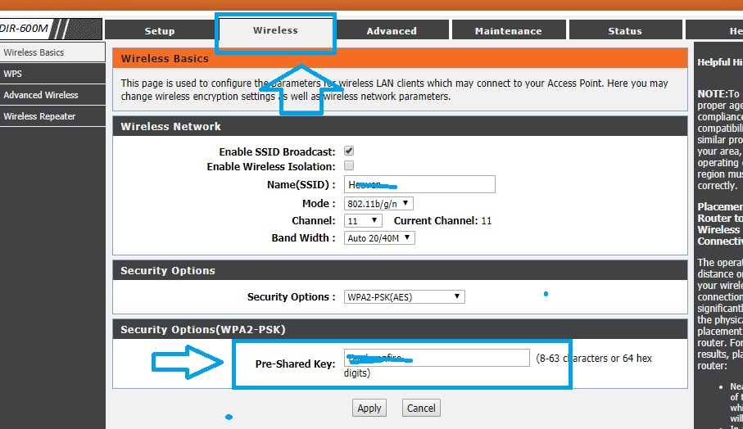The image size is (743, 429).
Task: Open the Security Options dropdown
Action: click(404, 296)
